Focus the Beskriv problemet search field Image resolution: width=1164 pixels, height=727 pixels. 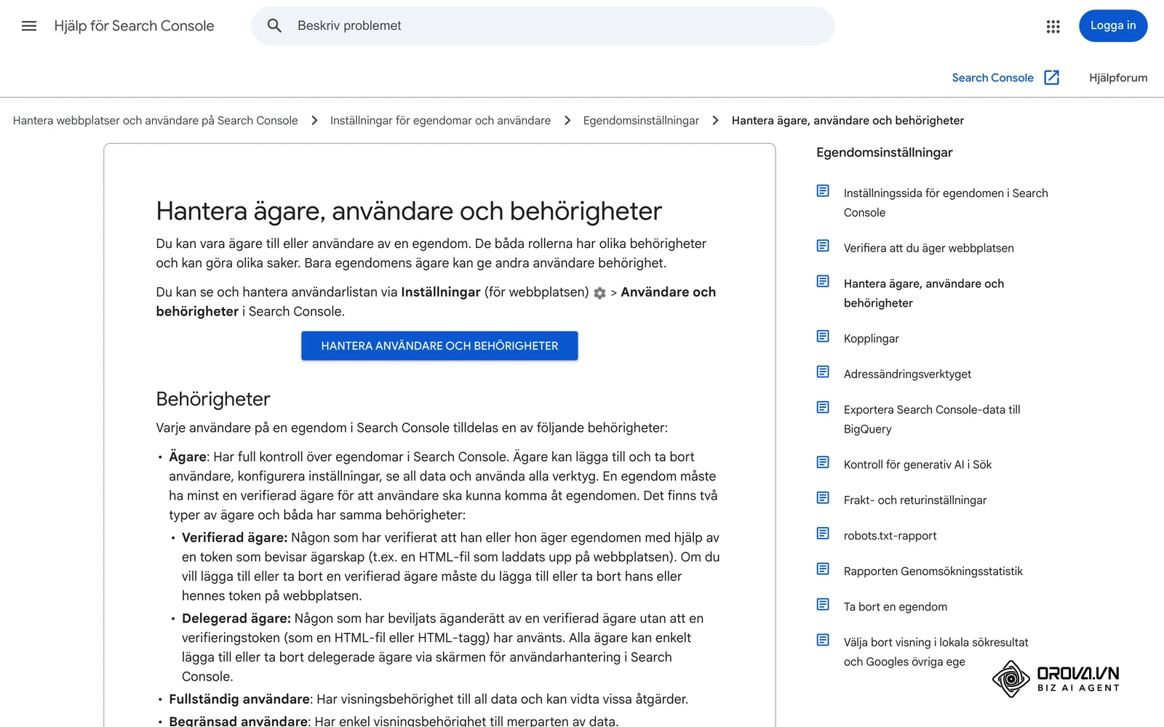tap(543, 26)
